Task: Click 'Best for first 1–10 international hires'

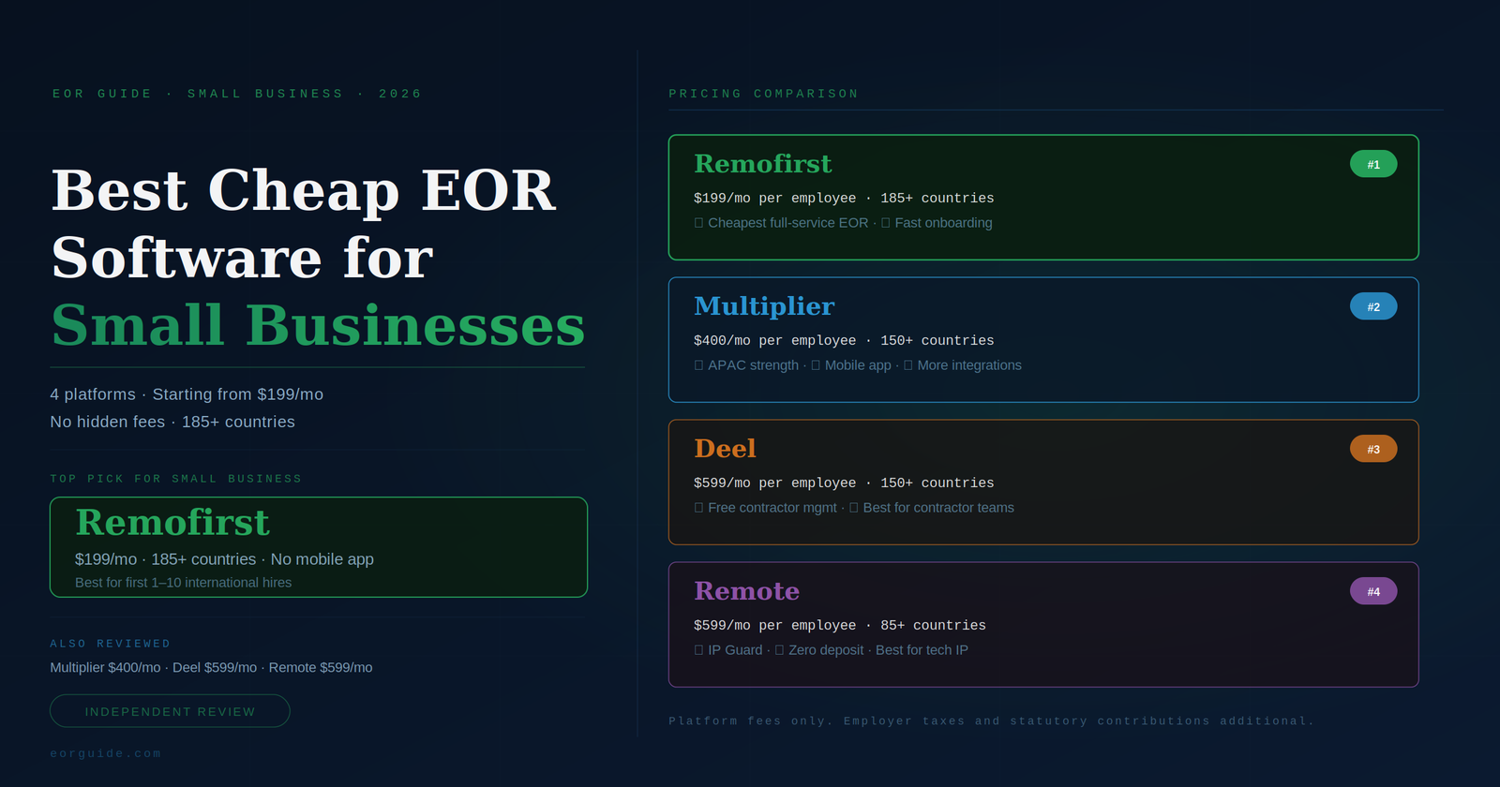Action: [183, 583]
